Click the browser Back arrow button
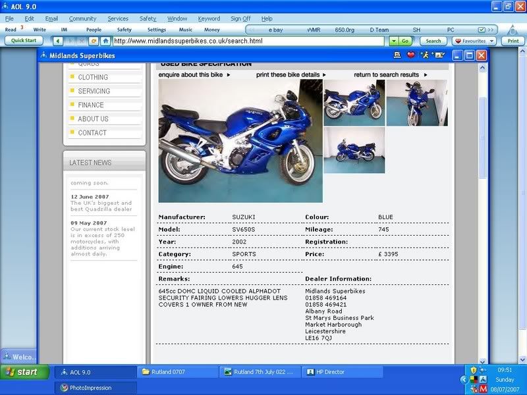Screen dimensions: 527x395 click(x=58, y=41)
